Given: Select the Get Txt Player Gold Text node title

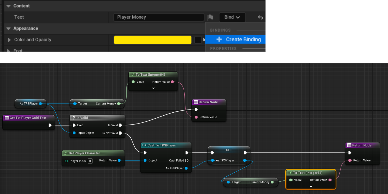Looking at the screenshot, I should [28, 118].
